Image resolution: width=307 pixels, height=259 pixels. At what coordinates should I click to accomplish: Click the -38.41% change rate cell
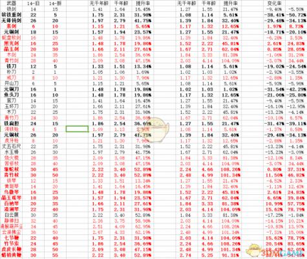(x=274, y=15)
